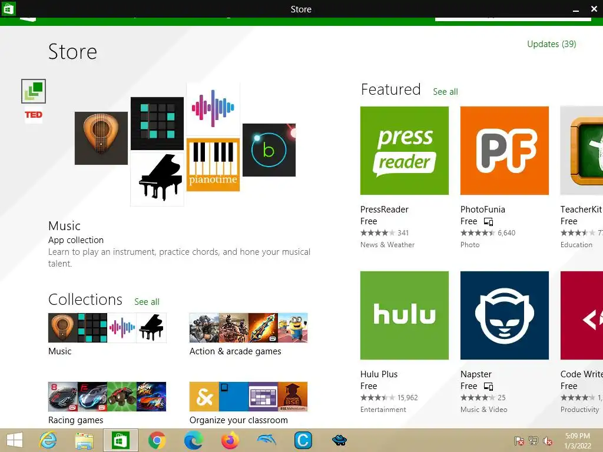Click the Store icon in the taskbar

coord(120,440)
